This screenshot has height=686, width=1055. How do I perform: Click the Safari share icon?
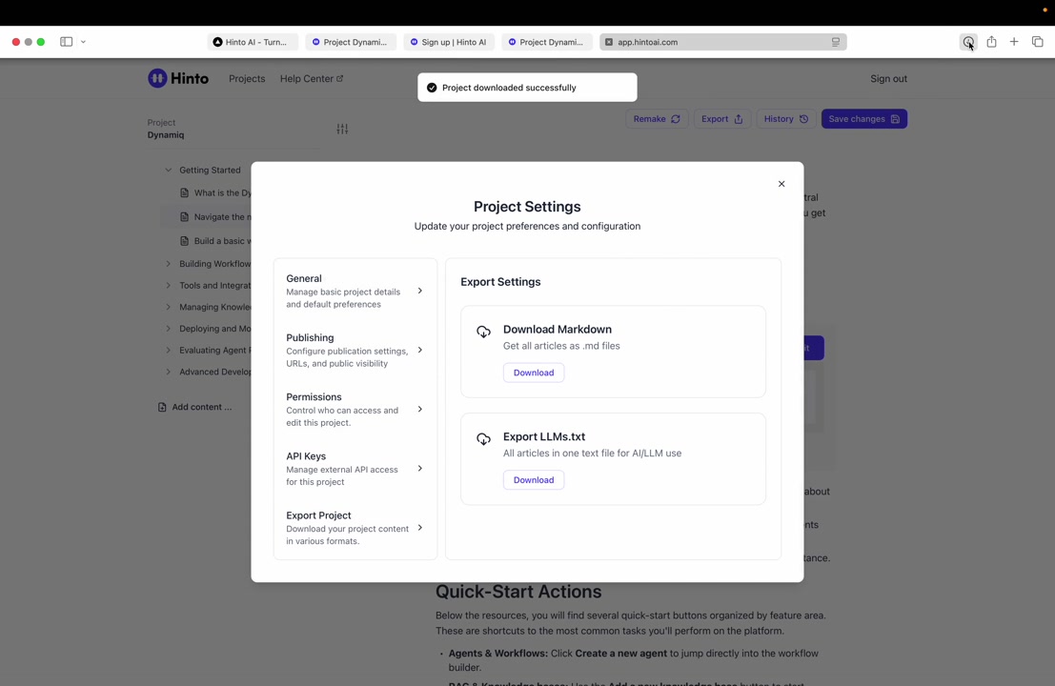pyautogui.click(x=991, y=42)
